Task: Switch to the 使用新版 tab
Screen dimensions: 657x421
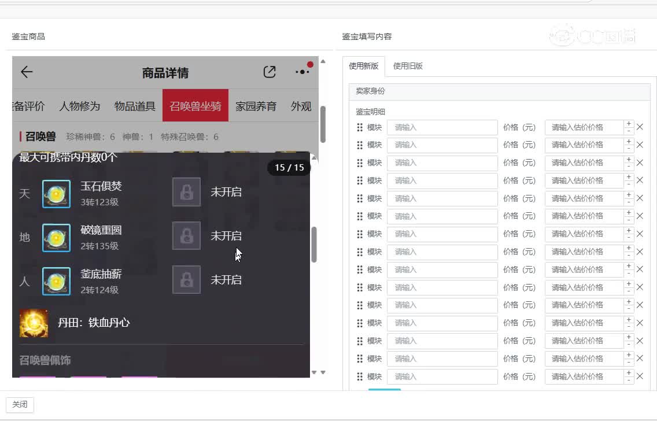Action: [x=364, y=66]
